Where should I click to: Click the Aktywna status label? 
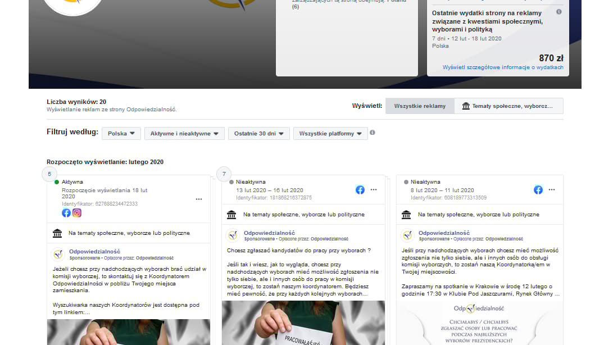pos(72,182)
